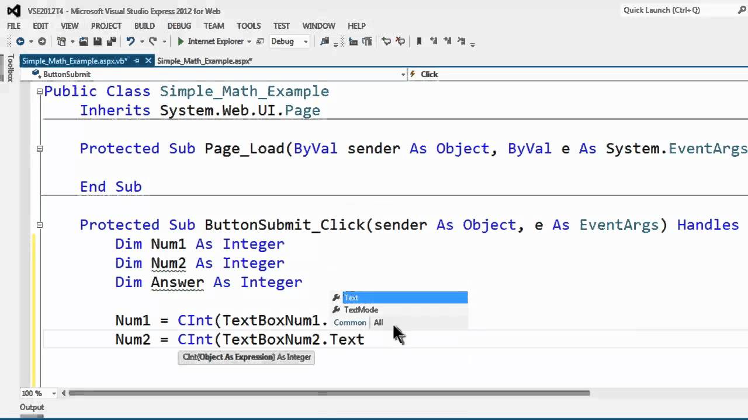Image resolution: width=748 pixels, height=420 pixels.
Task: Collapse the ButtonSubmit_Click sub outline
Action: tap(40, 225)
